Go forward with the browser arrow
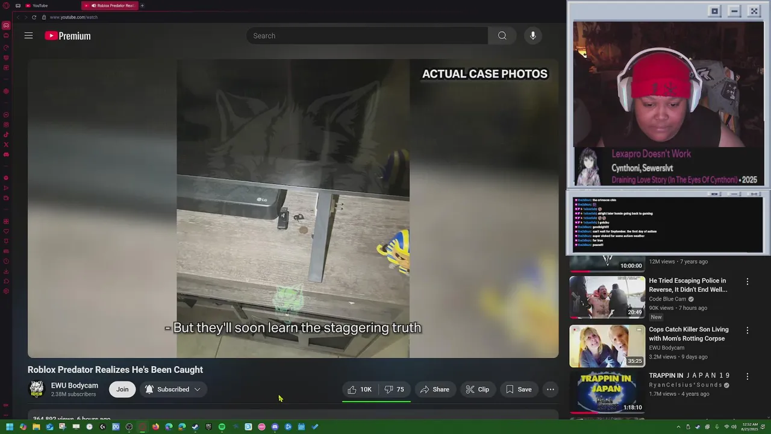771x434 pixels. 25,17
